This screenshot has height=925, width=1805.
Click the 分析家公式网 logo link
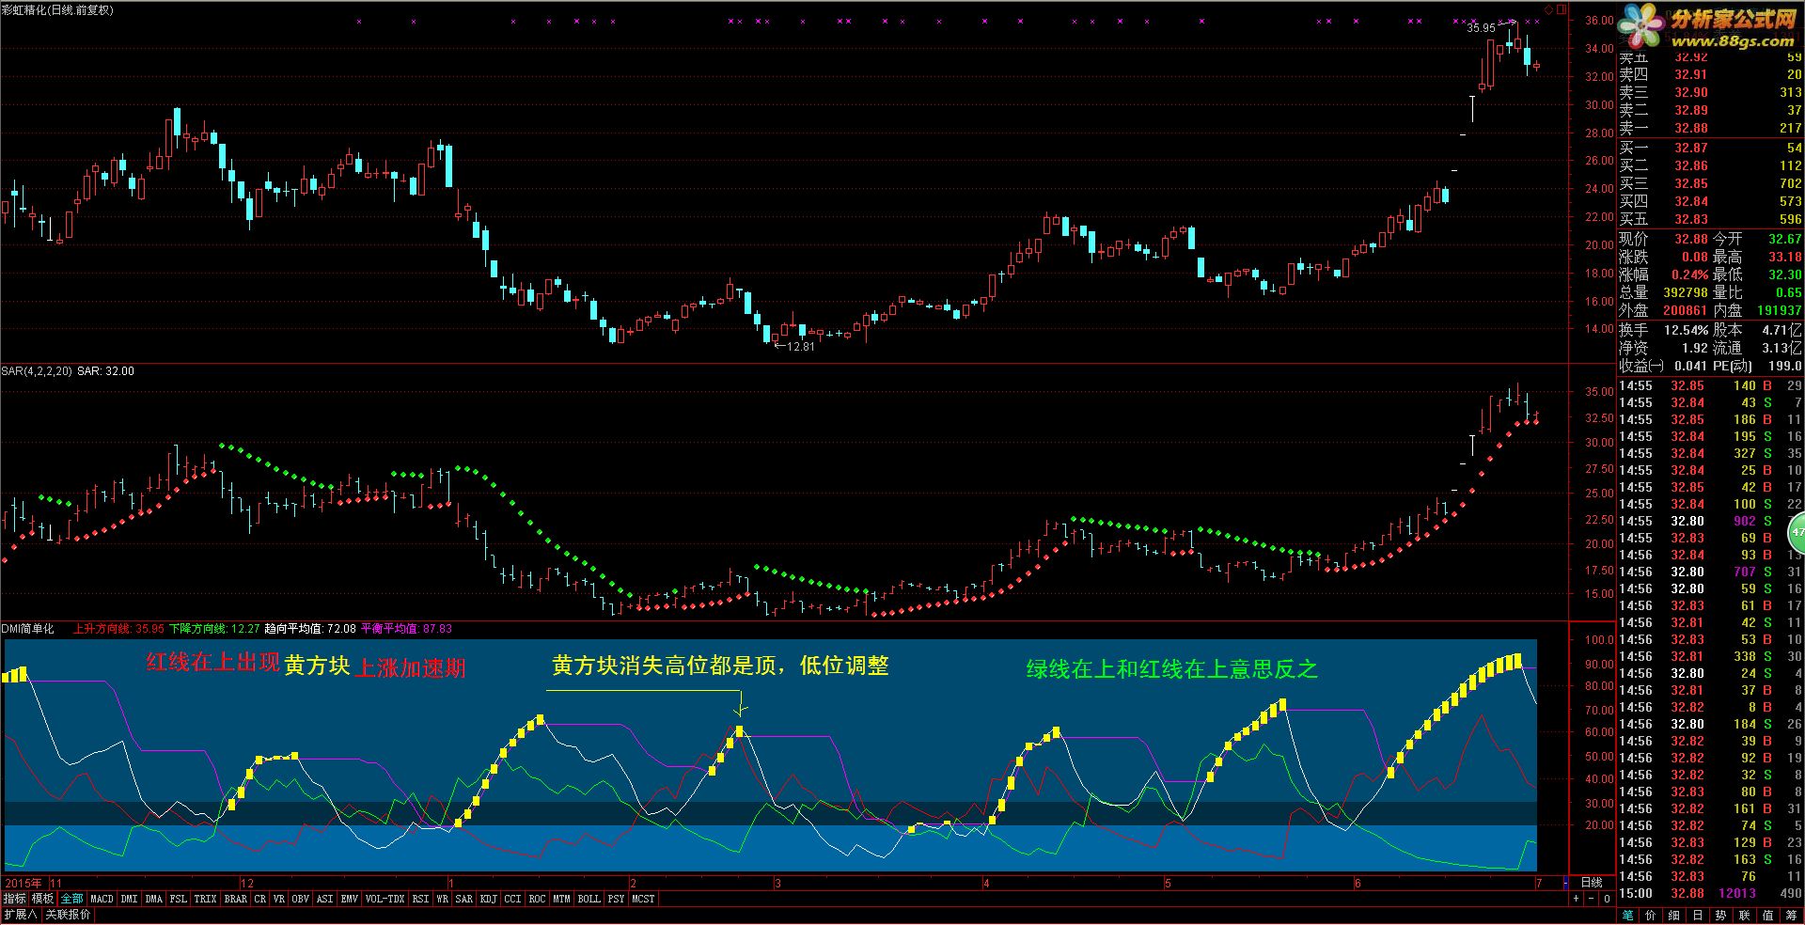(1709, 28)
